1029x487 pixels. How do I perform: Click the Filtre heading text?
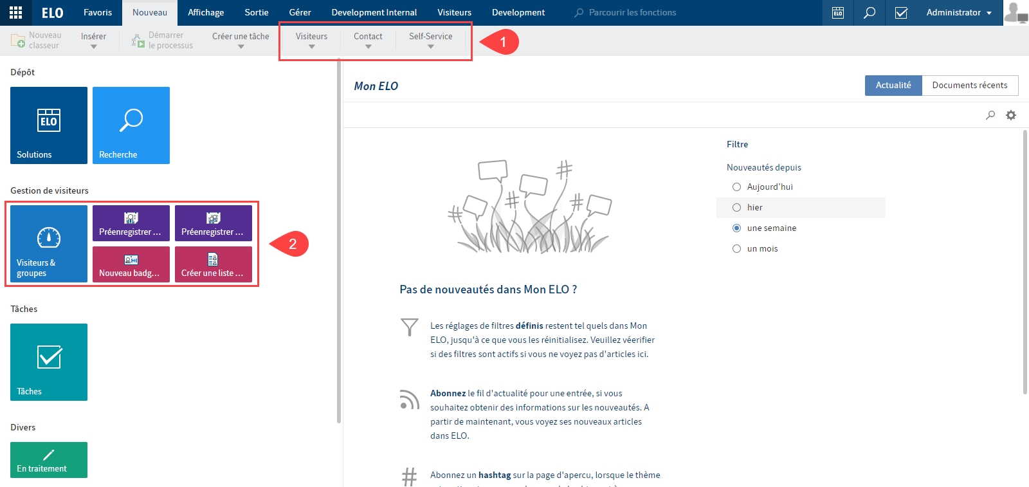[x=738, y=144]
